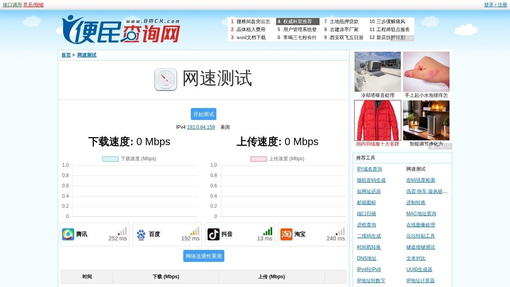Select 意见/报错 in the top bar
Screen dimensions: 510x287
33,5
